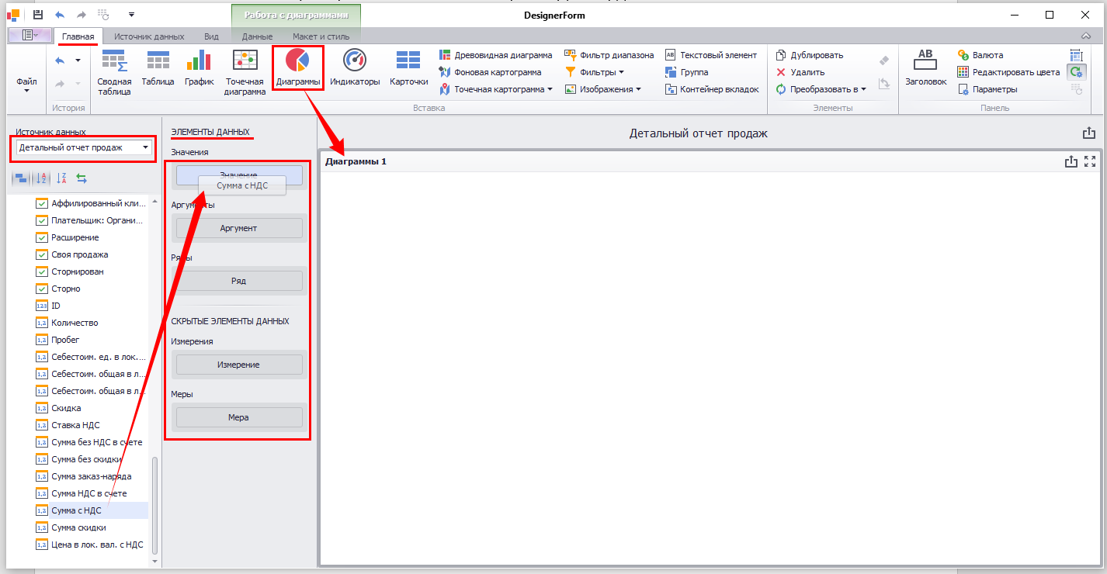Select Сумма скидки in field list
The width and height of the screenshot is (1107, 574).
click(78, 527)
